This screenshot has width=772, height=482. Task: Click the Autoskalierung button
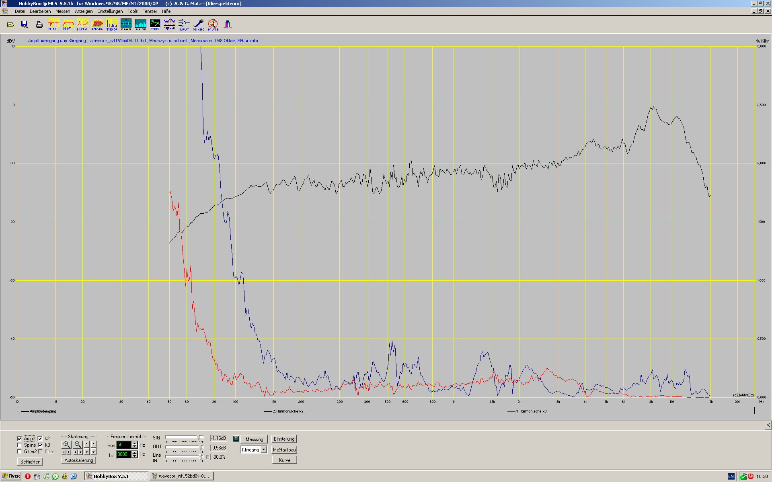pos(79,460)
